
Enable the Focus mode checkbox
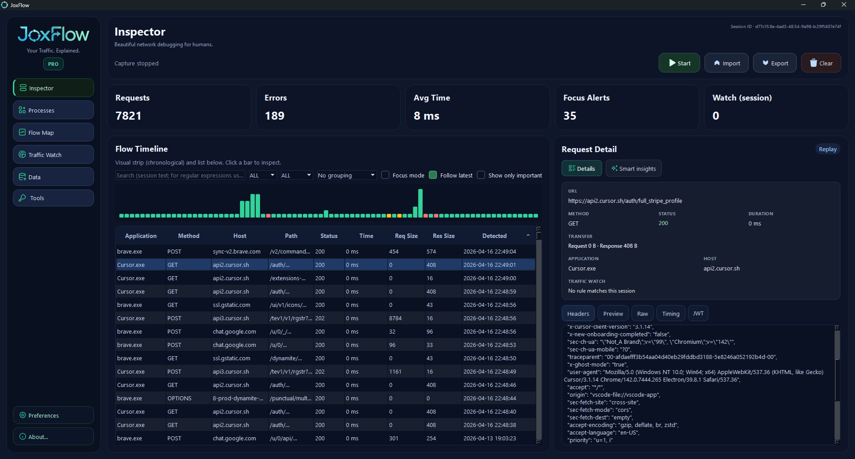point(386,175)
